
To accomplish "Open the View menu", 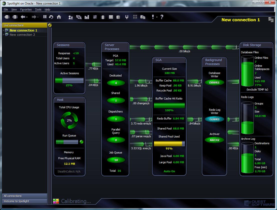I will [14, 9].
